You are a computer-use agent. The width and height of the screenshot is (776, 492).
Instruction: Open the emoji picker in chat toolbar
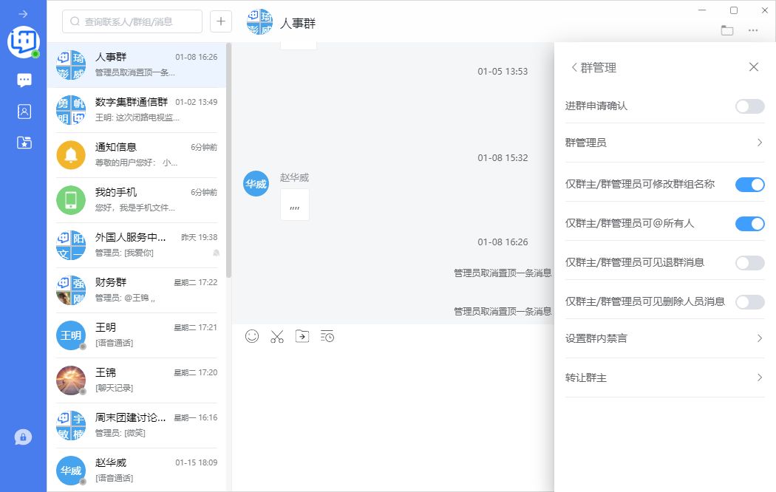pyautogui.click(x=252, y=336)
